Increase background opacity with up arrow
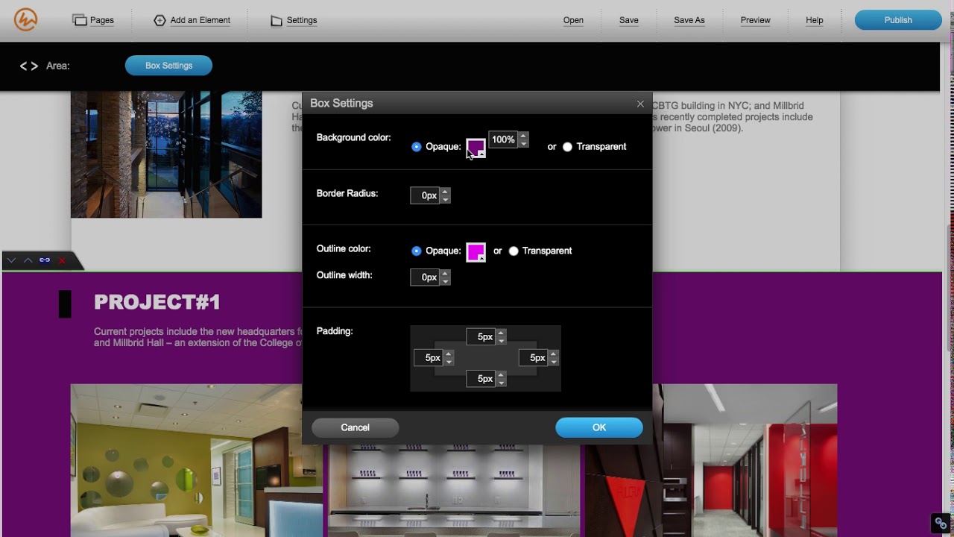Viewport: 954px width, 537px height. click(x=523, y=136)
